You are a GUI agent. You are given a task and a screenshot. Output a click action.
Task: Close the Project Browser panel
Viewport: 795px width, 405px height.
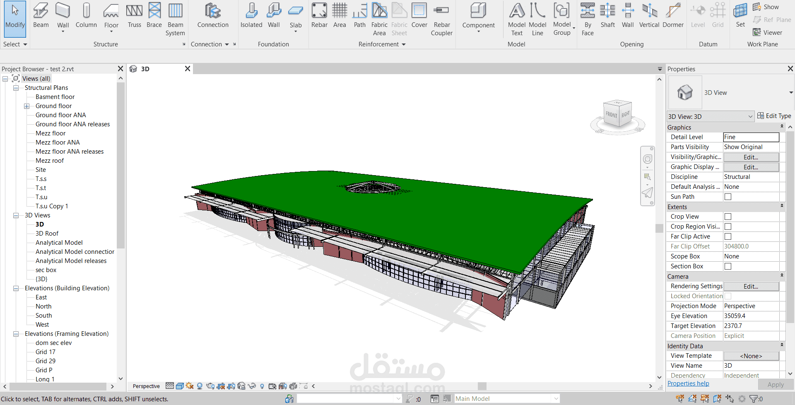tap(120, 69)
